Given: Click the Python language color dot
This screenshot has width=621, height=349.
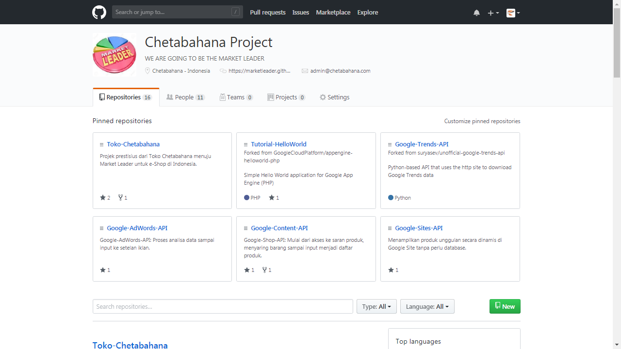Looking at the screenshot, I should [x=391, y=198].
